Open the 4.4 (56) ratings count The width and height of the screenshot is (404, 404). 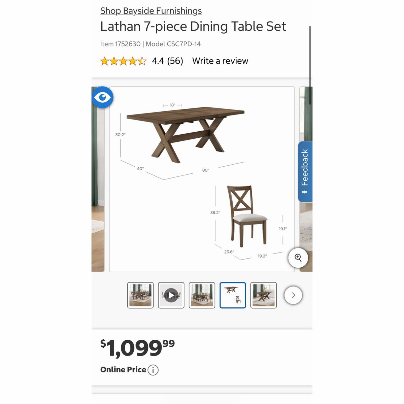[x=168, y=61]
